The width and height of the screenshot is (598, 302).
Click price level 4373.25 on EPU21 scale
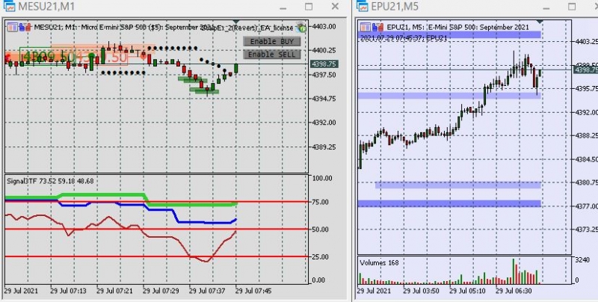586,229
